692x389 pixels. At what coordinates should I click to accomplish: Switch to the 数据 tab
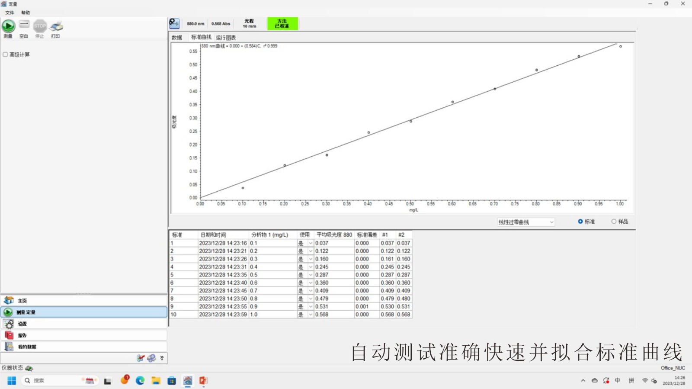click(177, 38)
